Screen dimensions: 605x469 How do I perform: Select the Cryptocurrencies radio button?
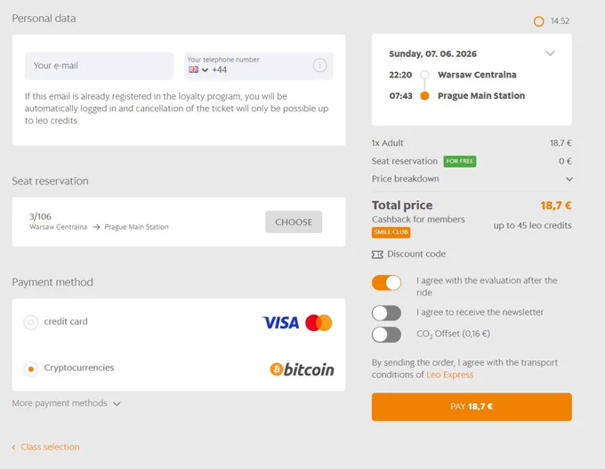click(x=31, y=369)
